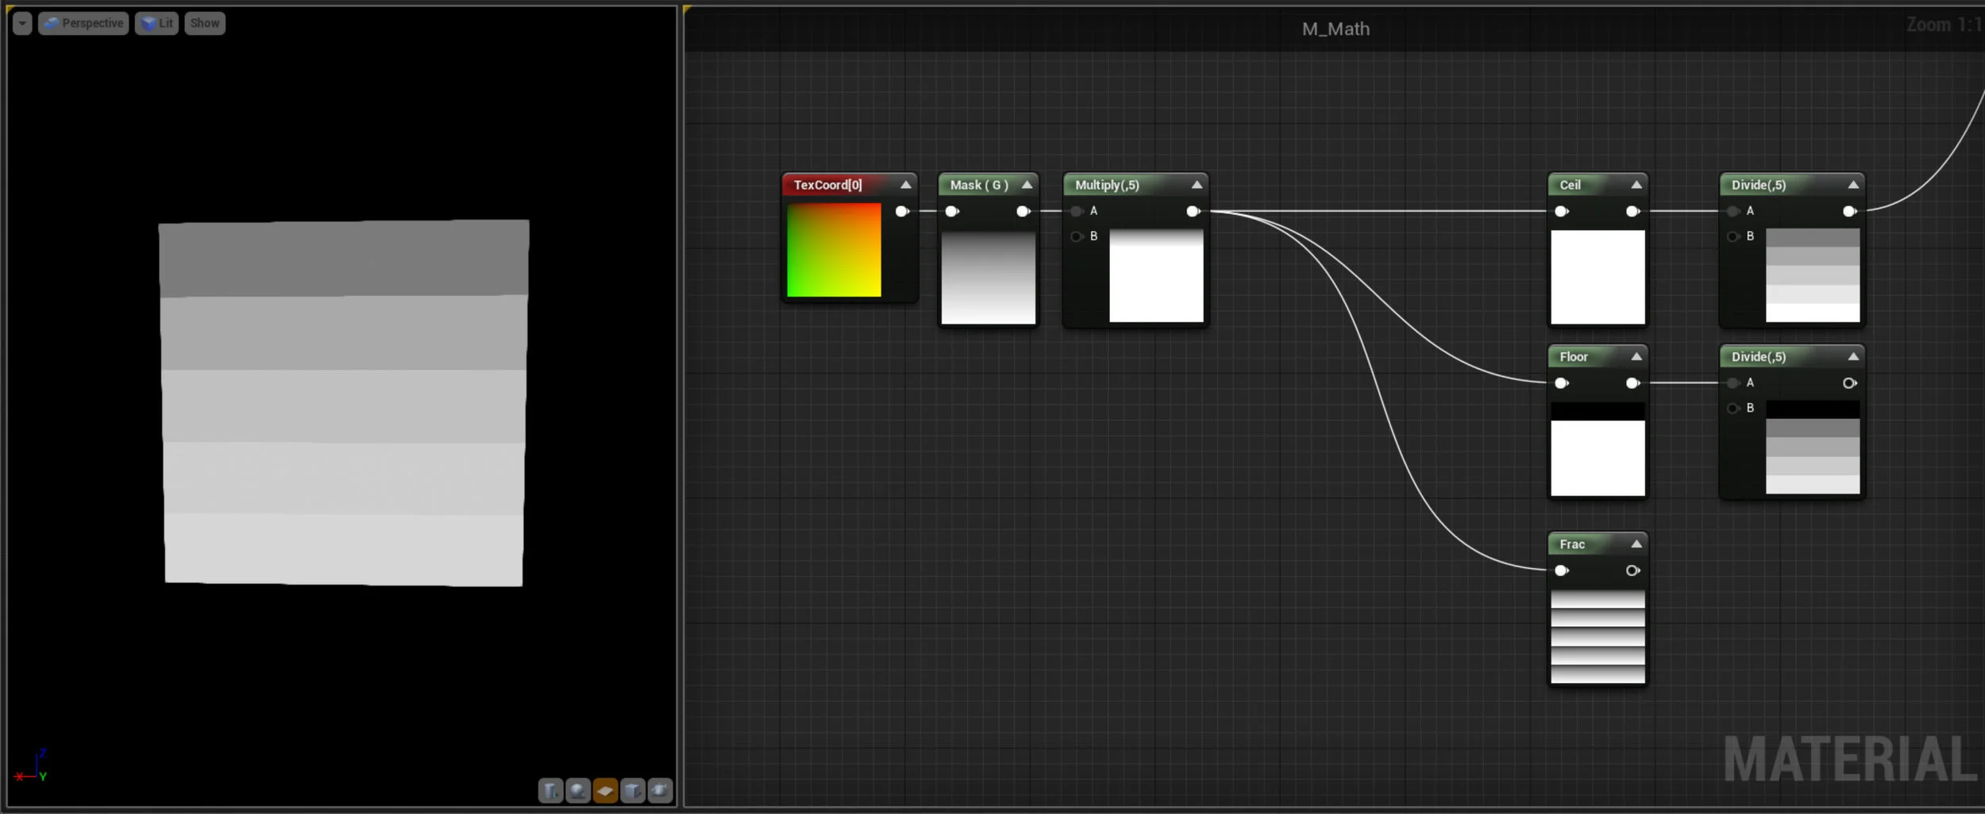Select the sphere preview mesh icon
Viewport: 1985px width, 814px height.
tap(578, 790)
